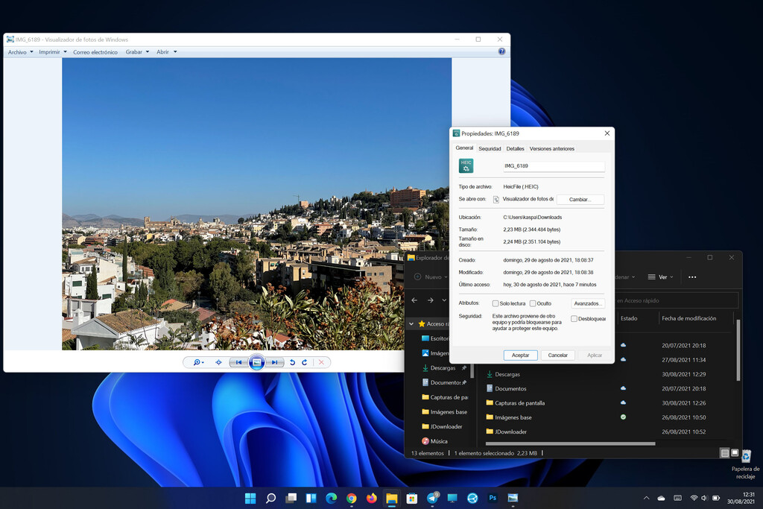Open zoom control in photo viewer toolbar
Viewport: 763px width, 509px height.
tap(198, 362)
